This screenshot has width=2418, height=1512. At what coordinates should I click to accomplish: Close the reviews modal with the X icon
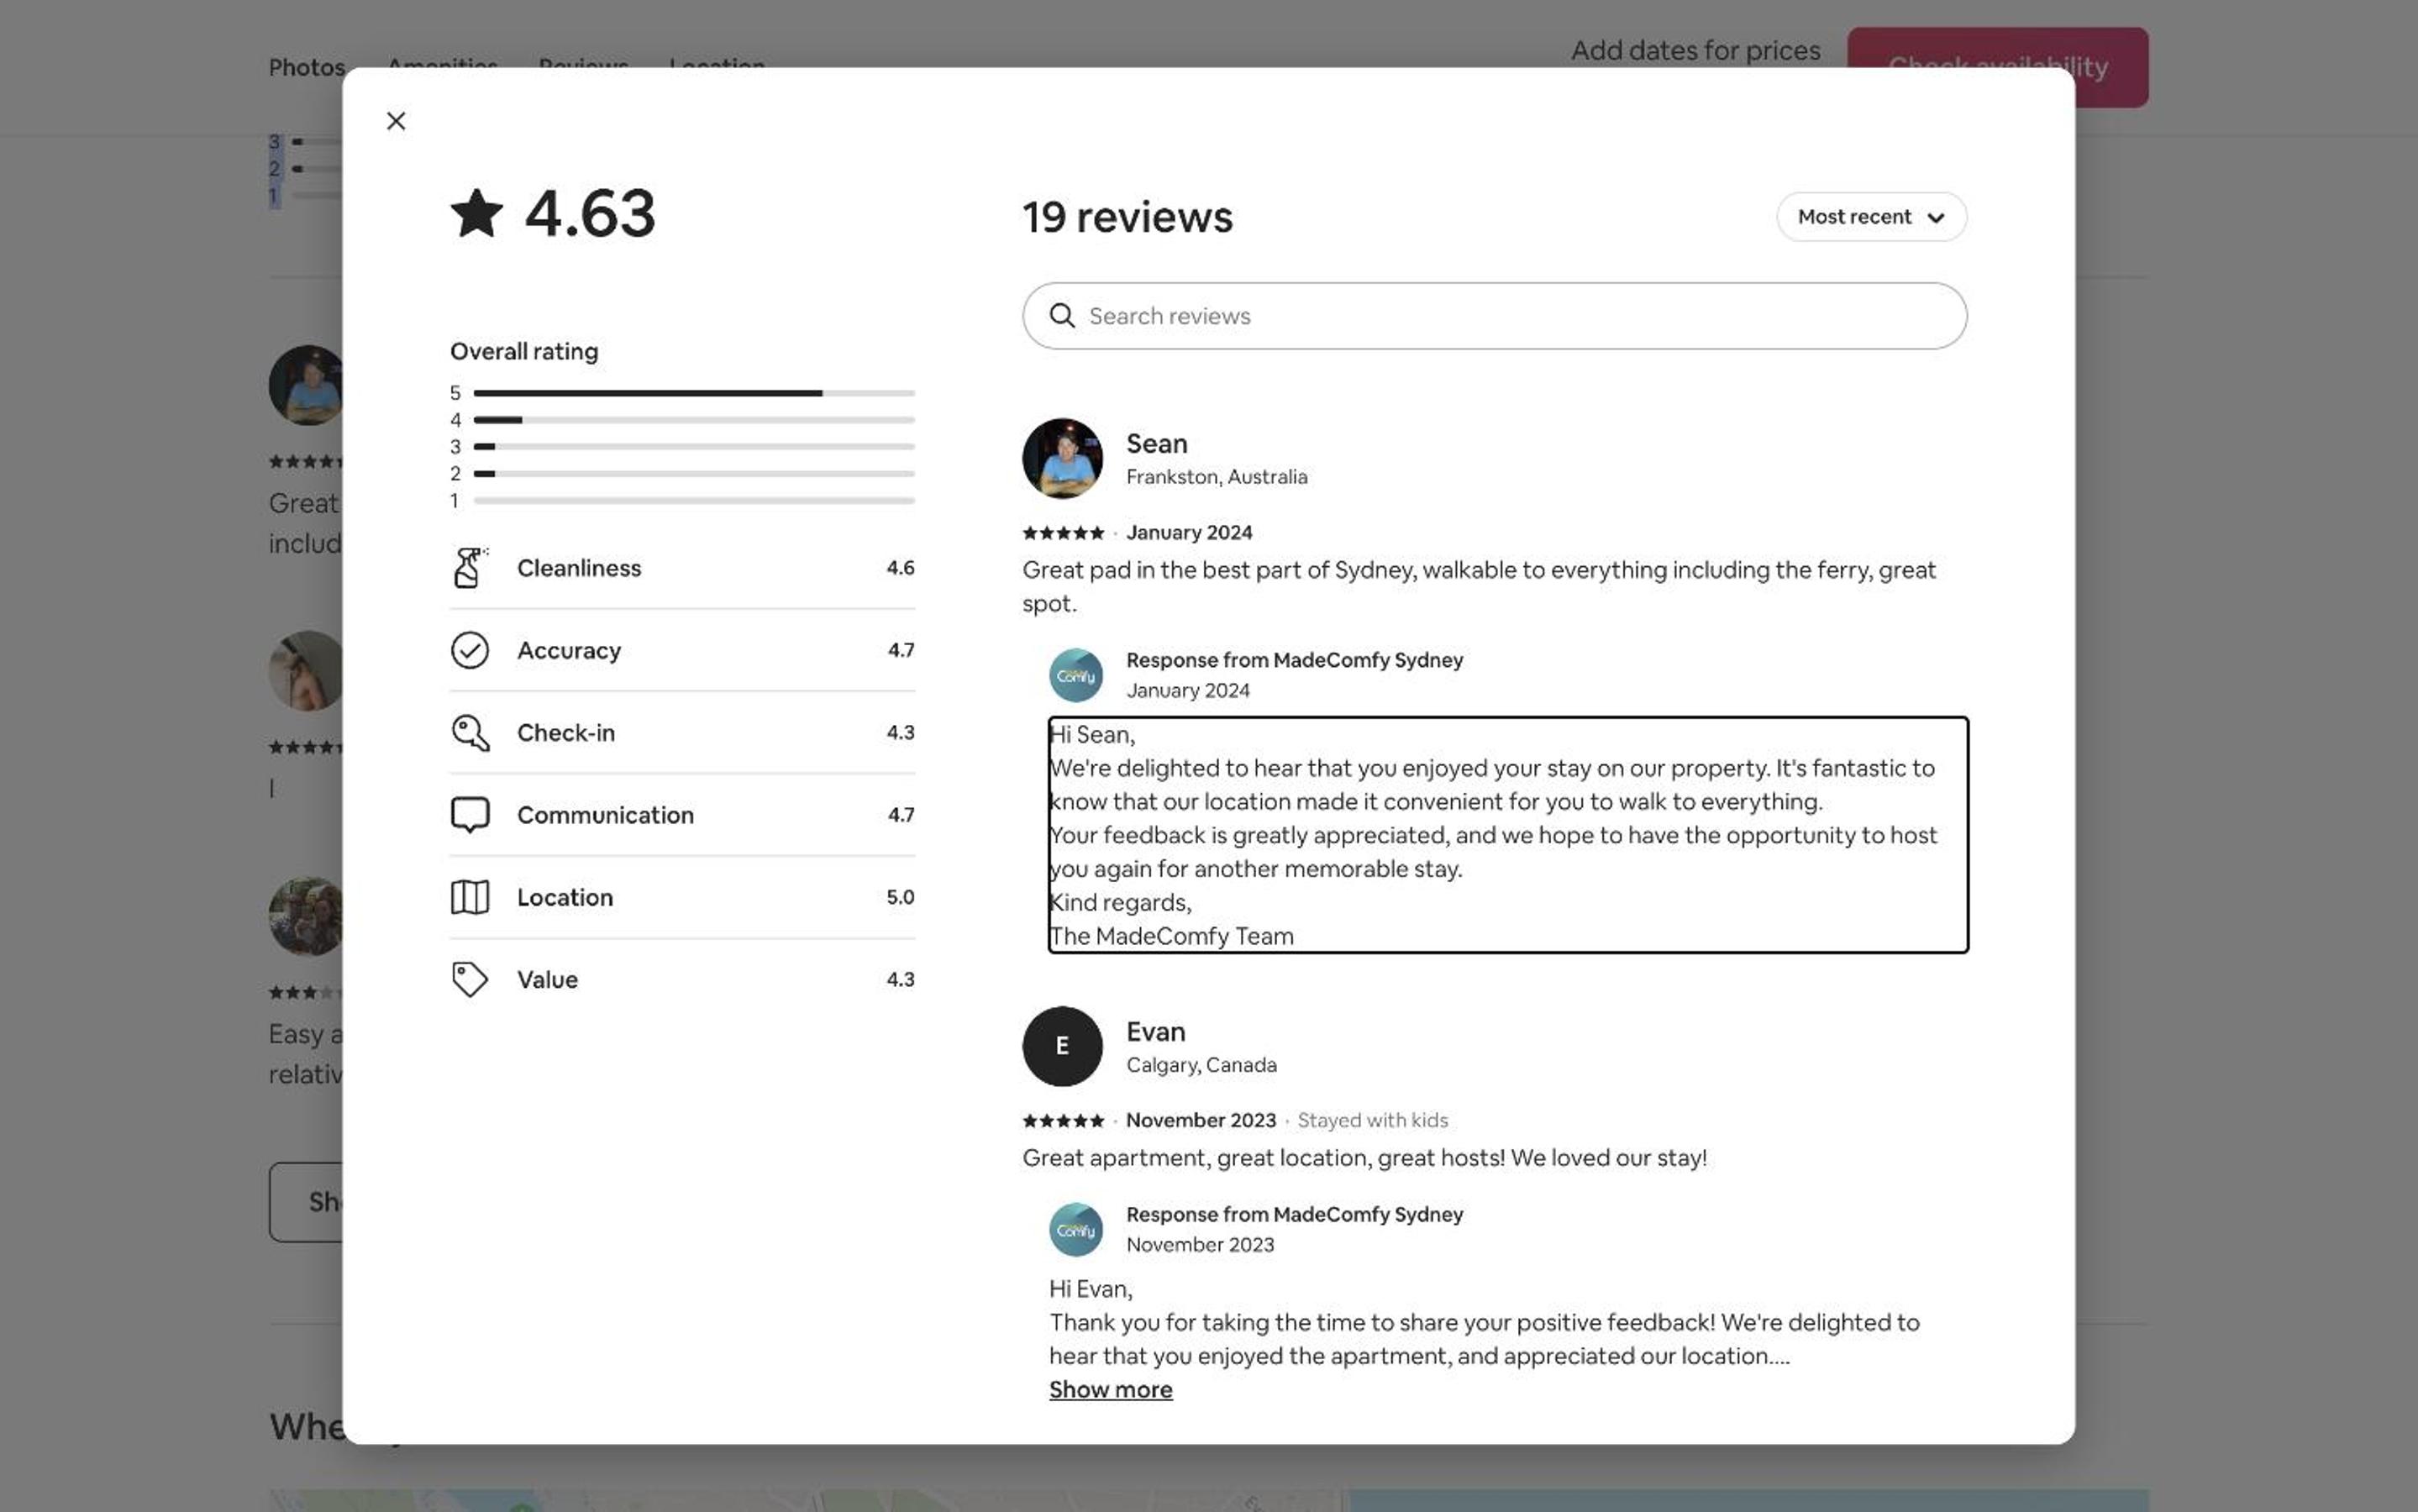coord(396,121)
